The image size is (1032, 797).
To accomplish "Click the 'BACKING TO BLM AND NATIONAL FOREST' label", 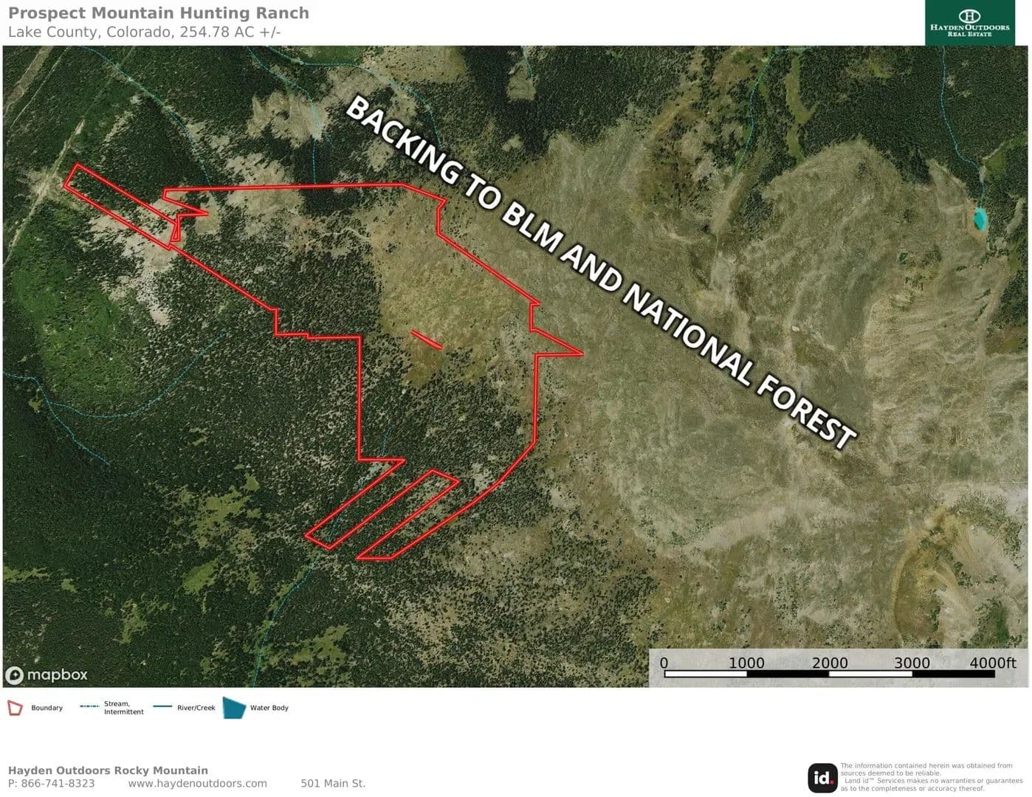I will tap(599, 272).
